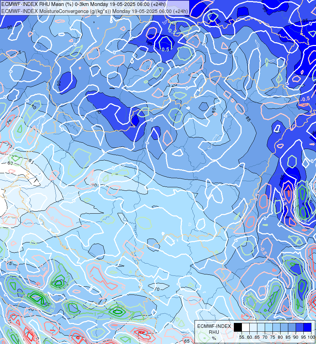Click the darkest blue 95-100% legend swatch
Screen dimensions: 316x344
pos(308,327)
